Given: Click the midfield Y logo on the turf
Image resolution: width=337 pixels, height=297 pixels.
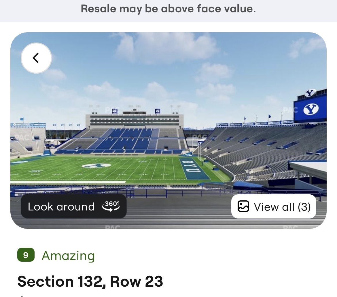Looking at the screenshot, I should (96, 166).
